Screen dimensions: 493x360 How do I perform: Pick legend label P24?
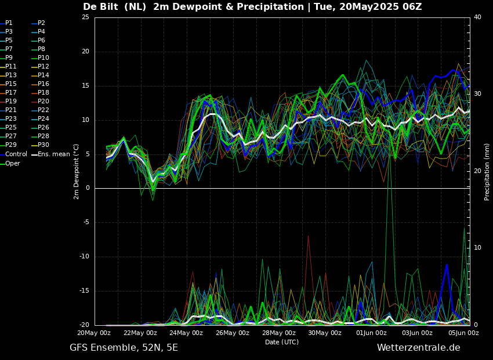click(41, 118)
